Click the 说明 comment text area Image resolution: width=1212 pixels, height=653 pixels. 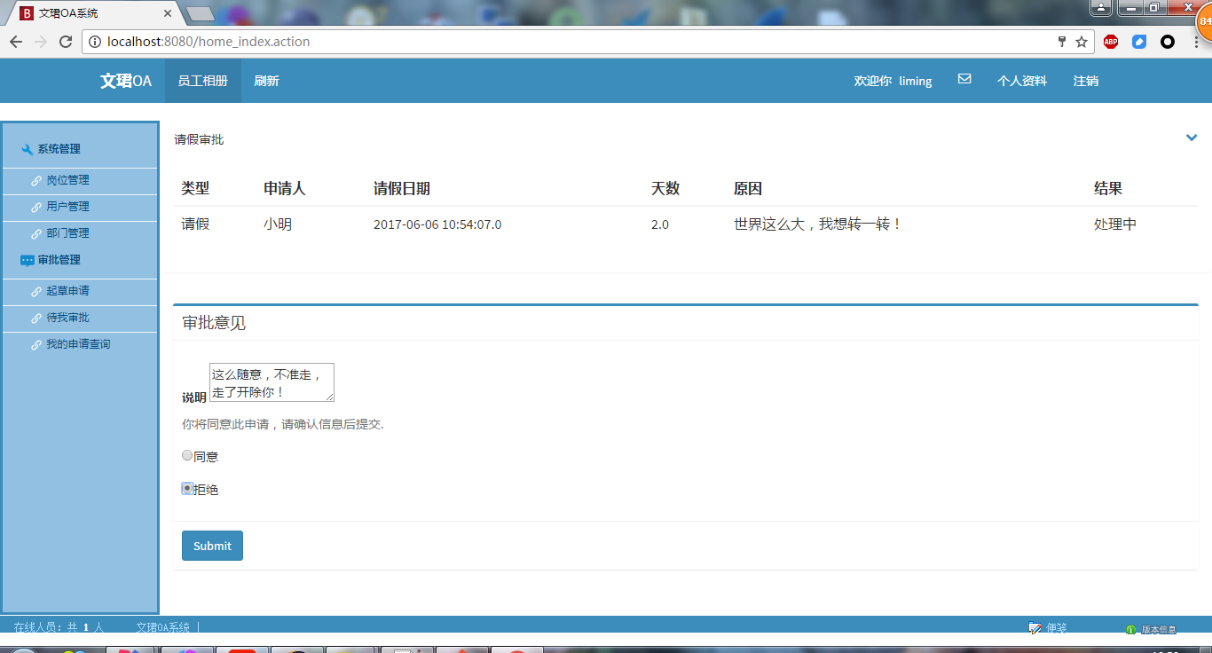pyautogui.click(x=272, y=382)
